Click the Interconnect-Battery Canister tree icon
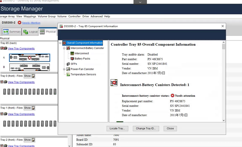Screen dimensions: 242x147 (68, 48)
